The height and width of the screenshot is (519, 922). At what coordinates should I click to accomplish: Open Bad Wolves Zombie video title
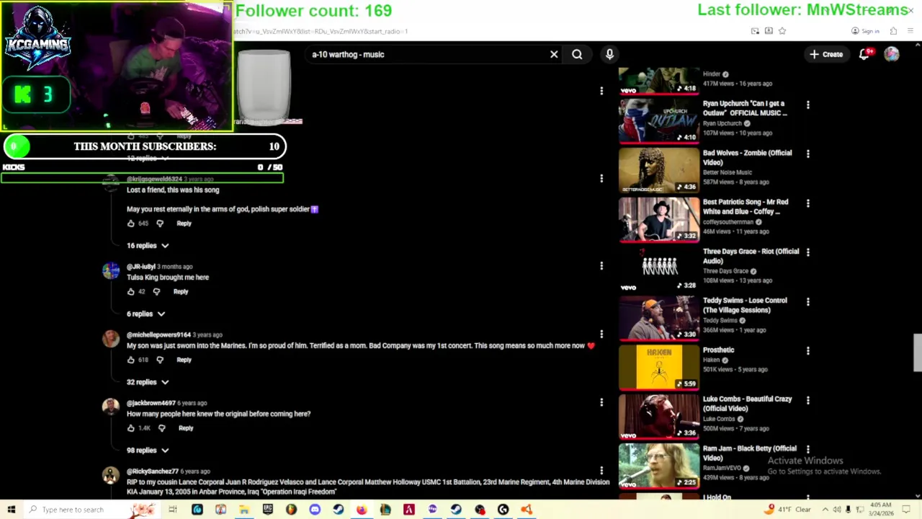747,157
